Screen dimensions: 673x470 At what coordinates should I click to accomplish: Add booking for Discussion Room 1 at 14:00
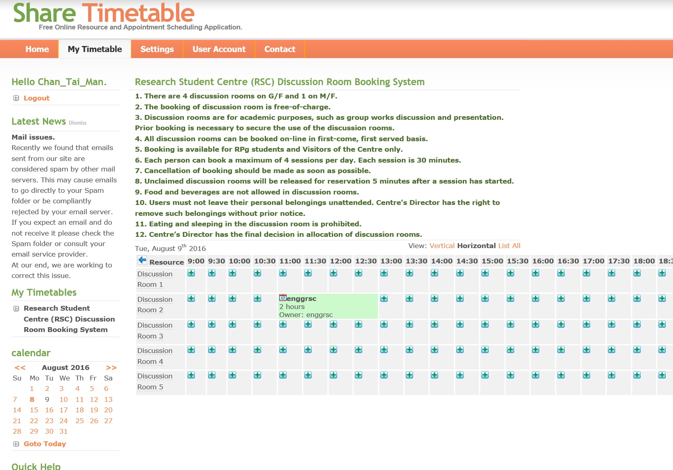435,273
